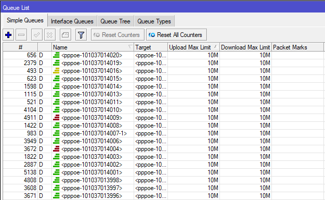Image resolution: width=325 pixels, height=200 pixels.
Task: Click green queue icon of pppoe-10103714011
Action: [56, 102]
